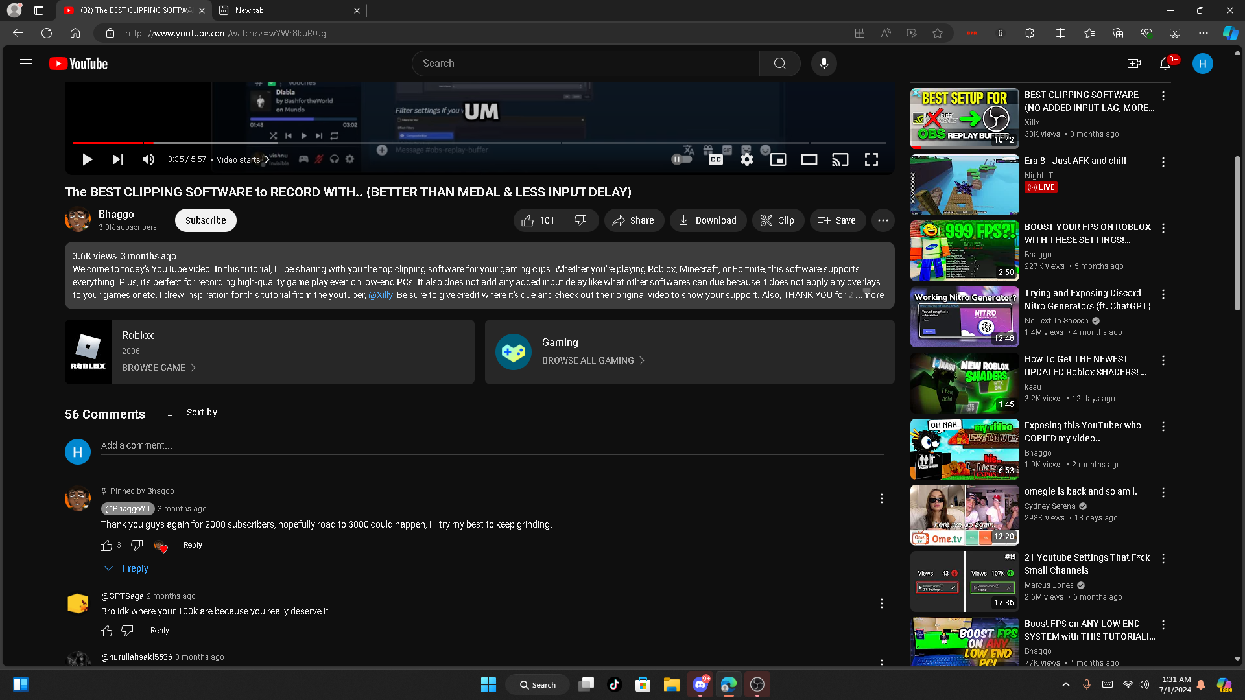Open video player settings gear
The height and width of the screenshot is (700, 1245).
[746, 159]
